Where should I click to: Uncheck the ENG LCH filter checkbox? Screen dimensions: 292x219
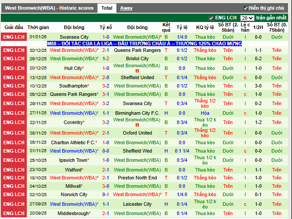click(211, 18)
